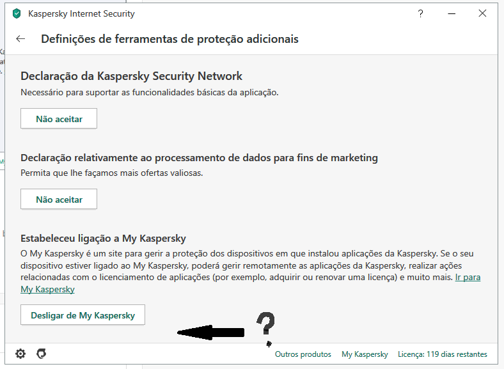Open the Outros produtos footer link
The width and height of the screenshot is (504, 369).
[x=303, y=354]
